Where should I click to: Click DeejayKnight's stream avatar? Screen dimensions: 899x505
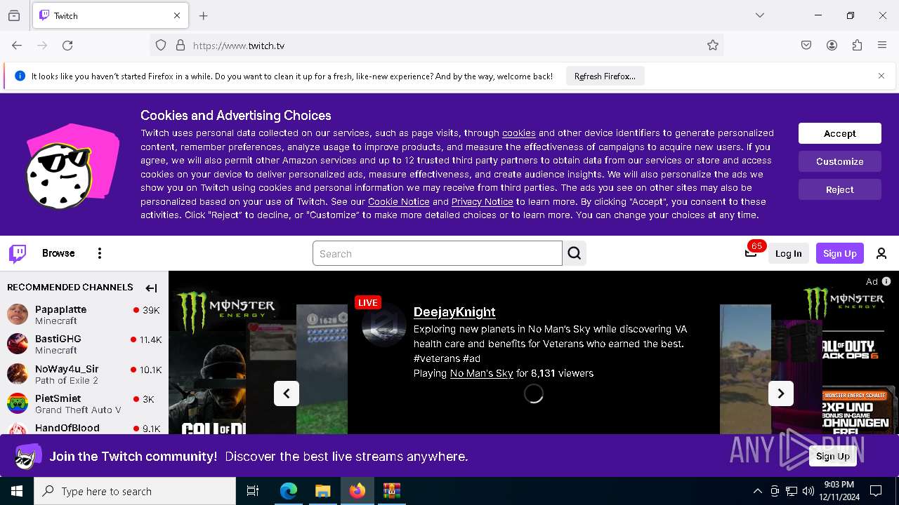(384, 325)
